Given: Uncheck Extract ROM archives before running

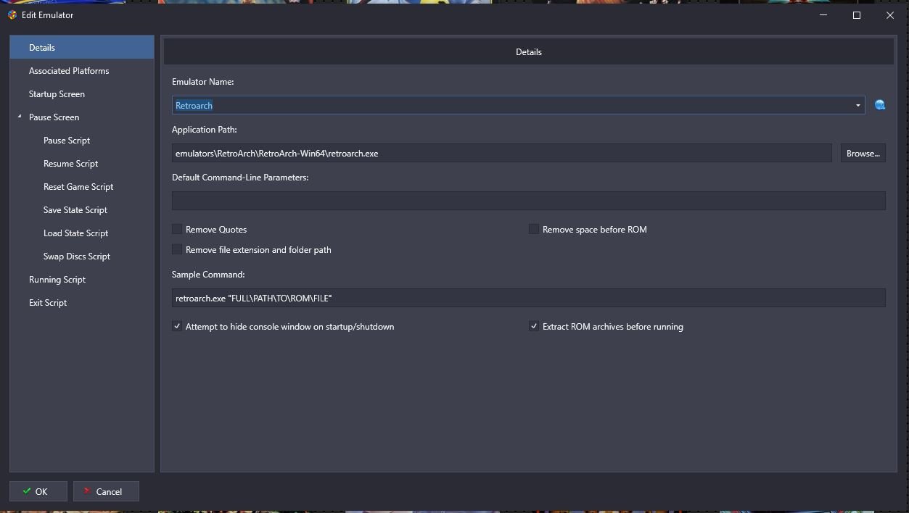Looking at the screenshot, I should 534,326.
